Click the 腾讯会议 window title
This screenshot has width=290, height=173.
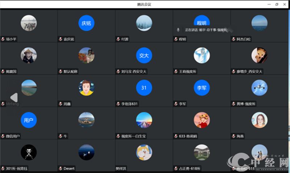click(x=144, y=4)
